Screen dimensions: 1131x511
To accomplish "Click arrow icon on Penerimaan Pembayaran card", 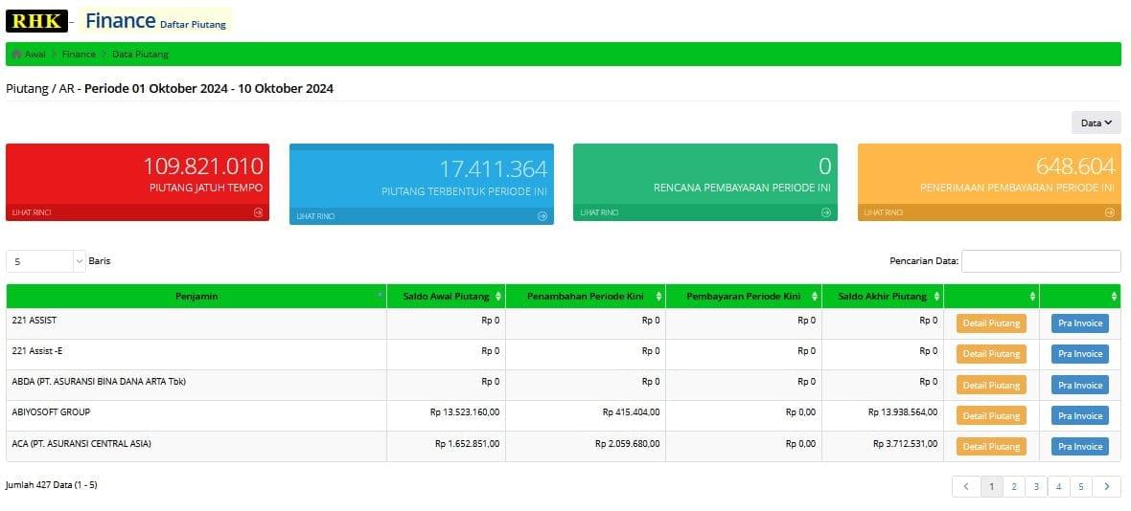I will 1110,212.
